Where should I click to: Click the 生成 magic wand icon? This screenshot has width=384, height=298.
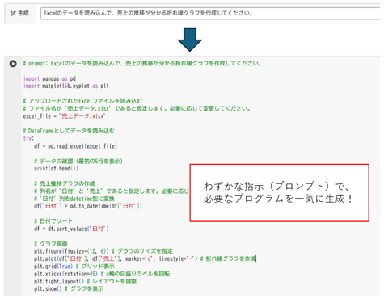pos(13,13)
